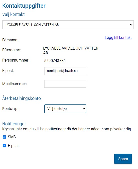Click the Personnummer label
This screenshot has height=169, width=138.
pyautogui.click(x=16, y=60)
